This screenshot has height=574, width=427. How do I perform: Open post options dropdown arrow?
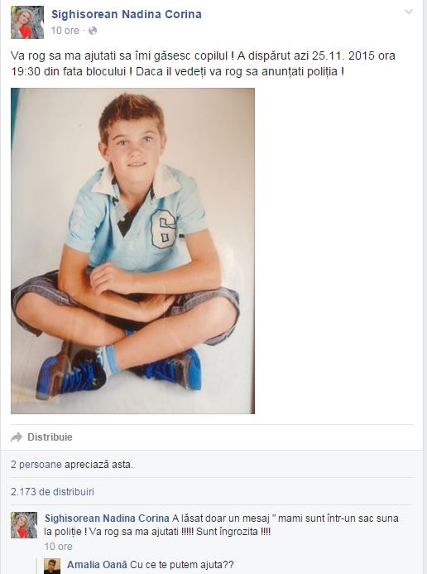tap(409, 12)
